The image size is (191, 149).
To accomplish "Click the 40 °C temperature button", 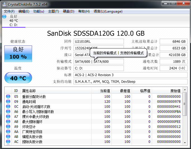I will tap(18, 78).
